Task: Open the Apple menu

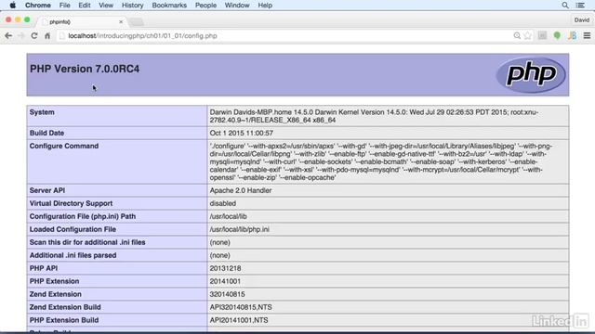Action: 12,6
